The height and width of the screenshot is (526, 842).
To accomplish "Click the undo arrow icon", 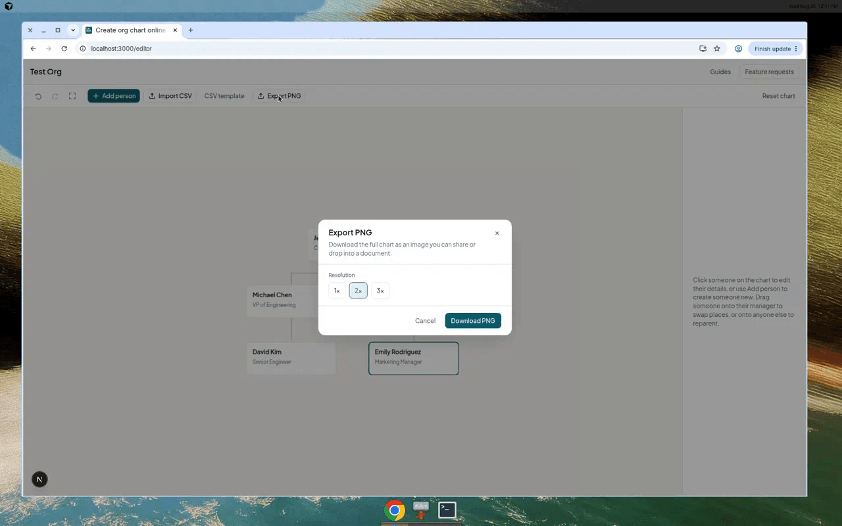I will click(38, 96).
